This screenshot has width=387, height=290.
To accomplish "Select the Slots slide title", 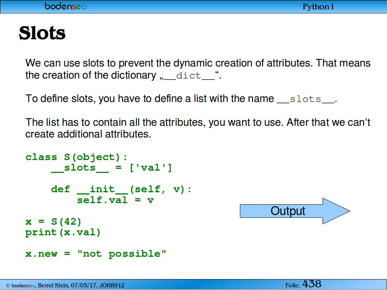I will 42,33.
